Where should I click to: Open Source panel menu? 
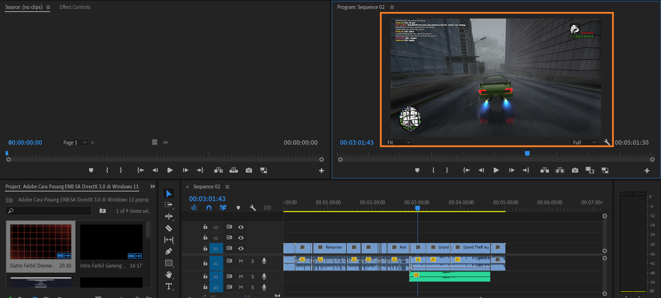pyautogui.click(x=48, y=7)
